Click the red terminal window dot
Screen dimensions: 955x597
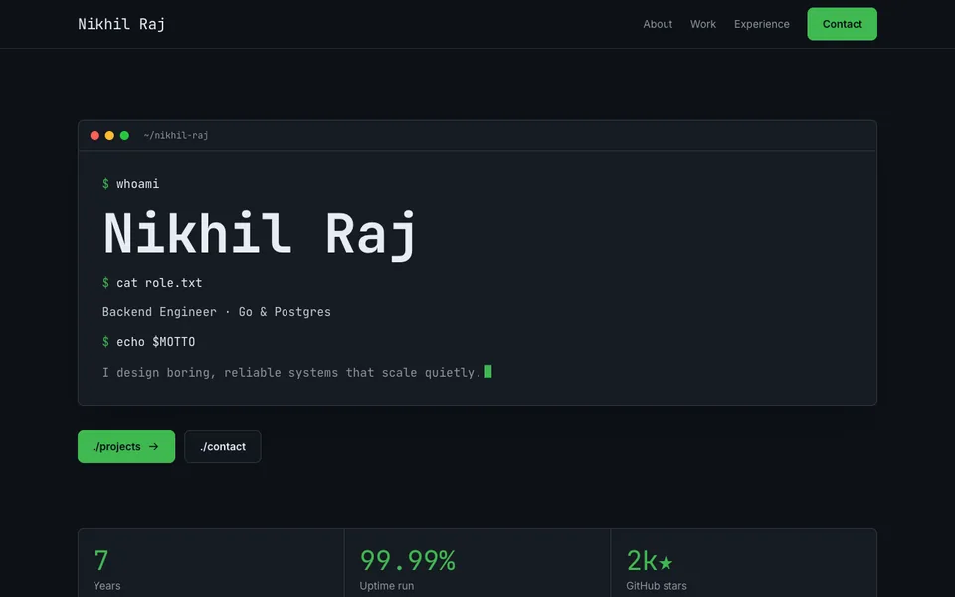pyautogui.click(x=95, y=136)
